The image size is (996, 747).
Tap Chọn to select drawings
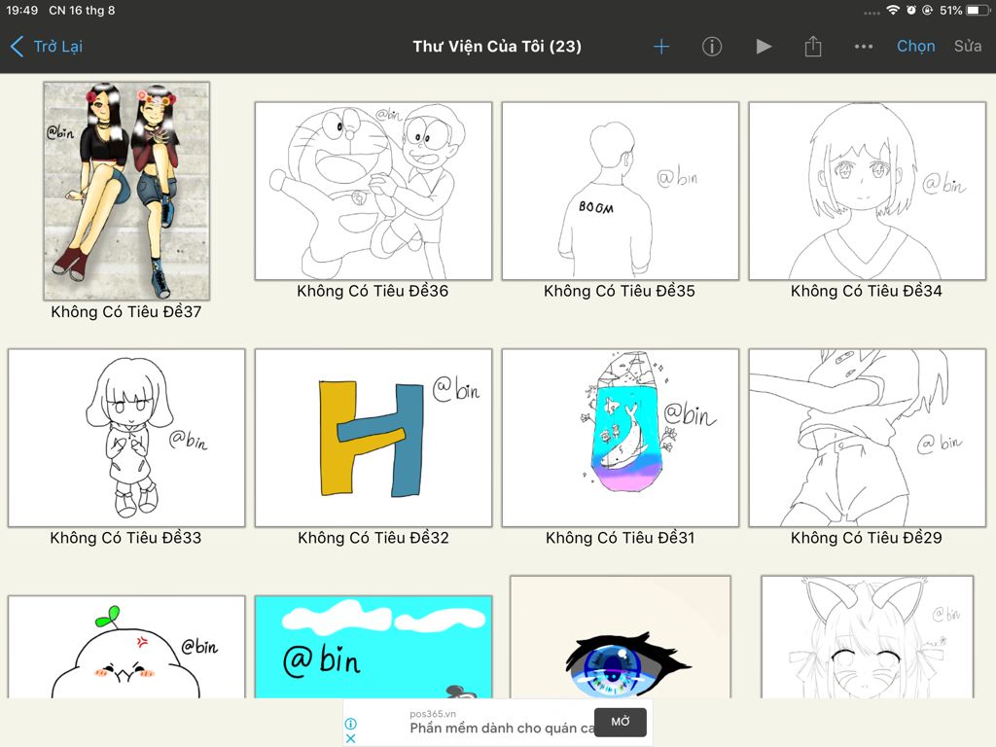[x=915, y=47]
